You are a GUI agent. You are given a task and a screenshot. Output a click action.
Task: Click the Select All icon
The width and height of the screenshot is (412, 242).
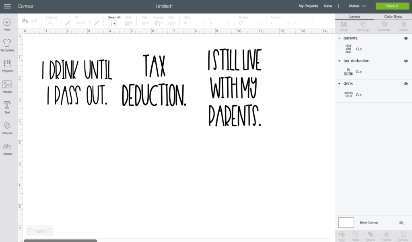pyautogui.click(x=114, y=23)
